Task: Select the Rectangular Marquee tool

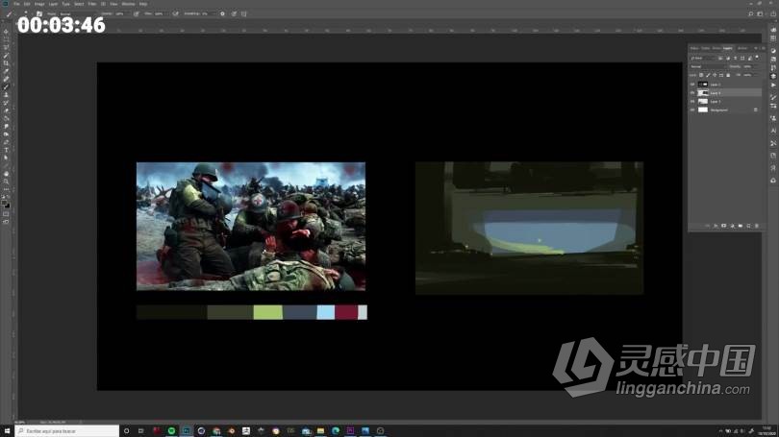Action: pyautogui.click(x=6, y=39)
